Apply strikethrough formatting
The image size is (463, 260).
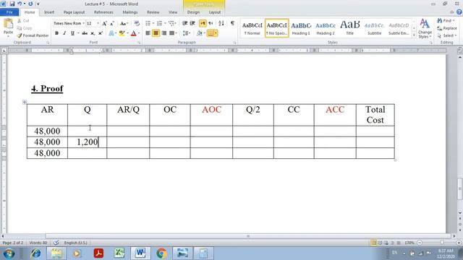(x=85, y=33)
